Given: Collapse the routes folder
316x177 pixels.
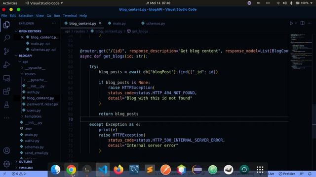Looking at the screenshot, I should click(x=22, y=74).
